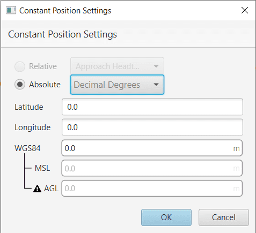The height and width of the screenshot is (233, 256).
Task: Select the Relative radio button
Action: click(20, 66)
